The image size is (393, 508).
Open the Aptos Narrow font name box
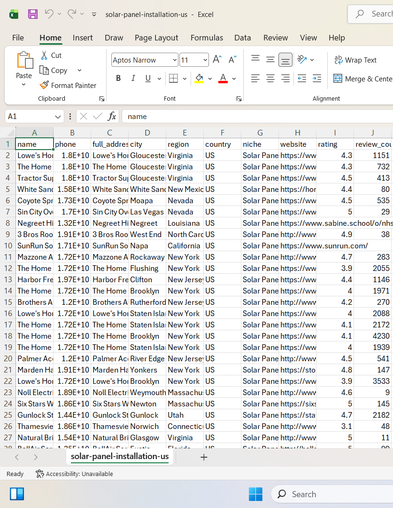(144, 60)
